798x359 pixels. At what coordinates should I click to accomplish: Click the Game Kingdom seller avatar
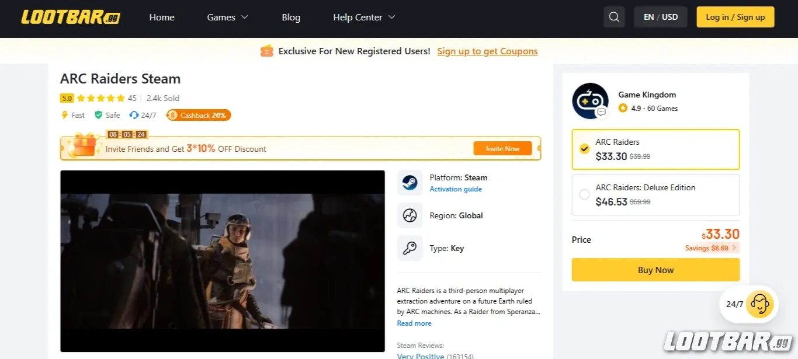tap(590, 101)
